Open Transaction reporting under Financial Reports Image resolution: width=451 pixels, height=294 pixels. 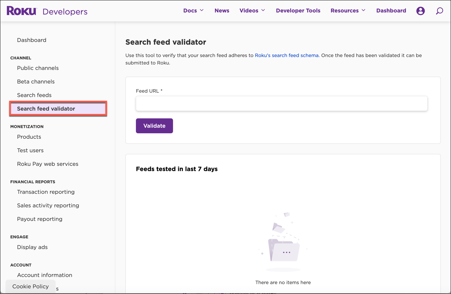pos(46,192)
